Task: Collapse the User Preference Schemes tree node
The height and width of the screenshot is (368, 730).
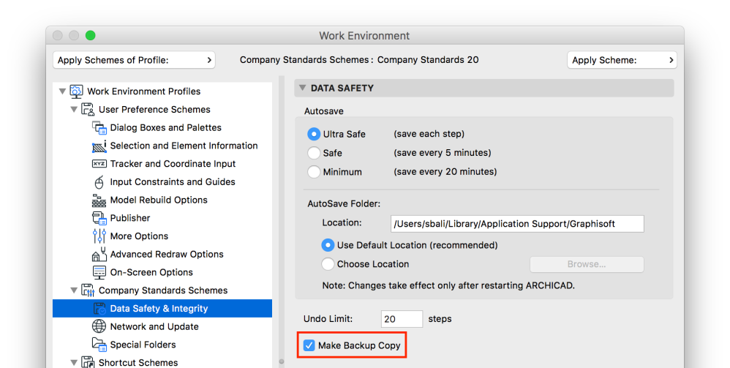Action: 74,110
